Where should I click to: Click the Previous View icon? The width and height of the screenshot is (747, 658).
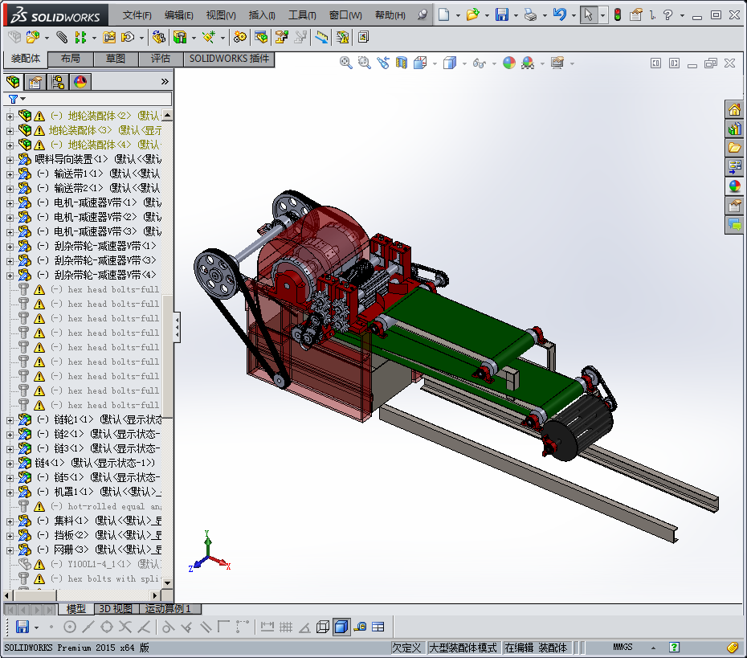[383, 63]
